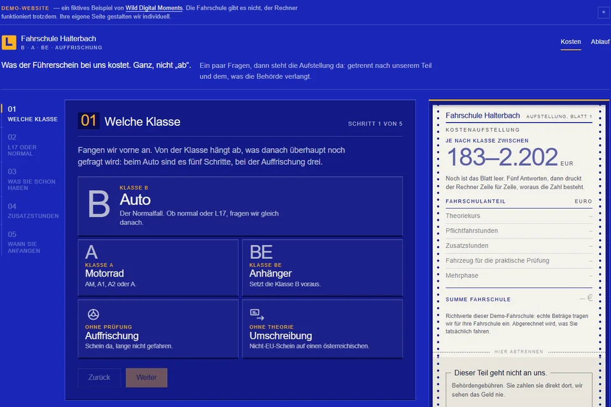
Task: Click the 'Aufstellung, Blatt 1' label
Action: point(559,116)
